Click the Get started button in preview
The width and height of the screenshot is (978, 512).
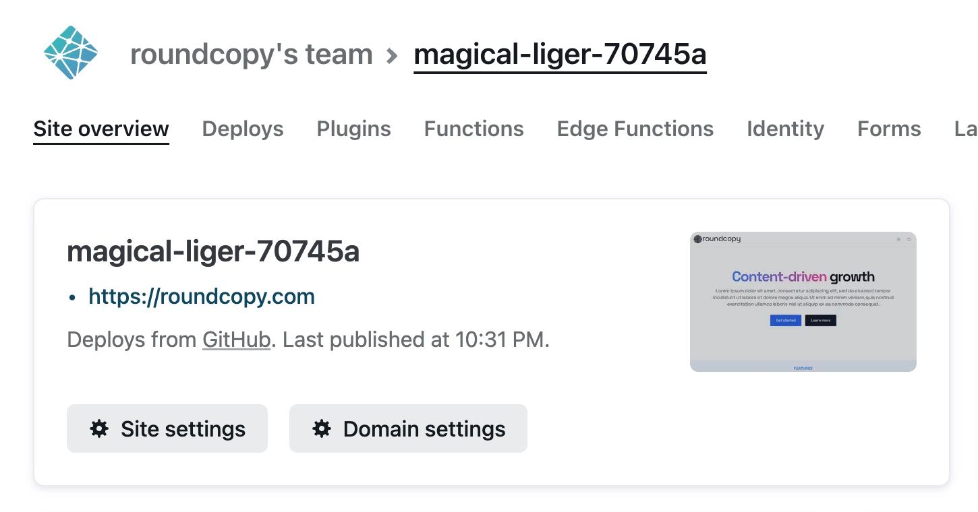point(785,321)
